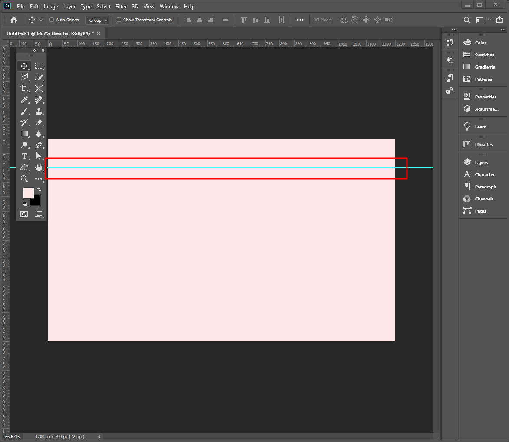Open the Layer menu
509x442 pixels.
pyautogui.click(x=69, y=7)
